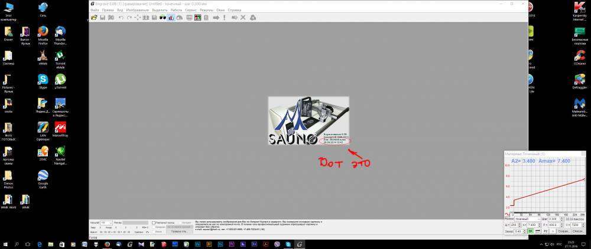Open the 'Сервис' menu
Screen dimensions: 591x249
[190, 10]
